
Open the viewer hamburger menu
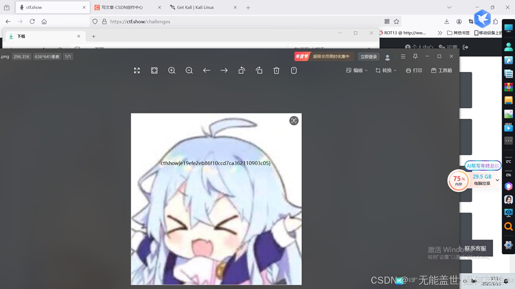403,57
